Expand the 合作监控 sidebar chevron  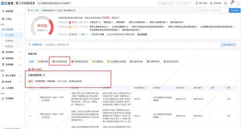pos(21,52)
